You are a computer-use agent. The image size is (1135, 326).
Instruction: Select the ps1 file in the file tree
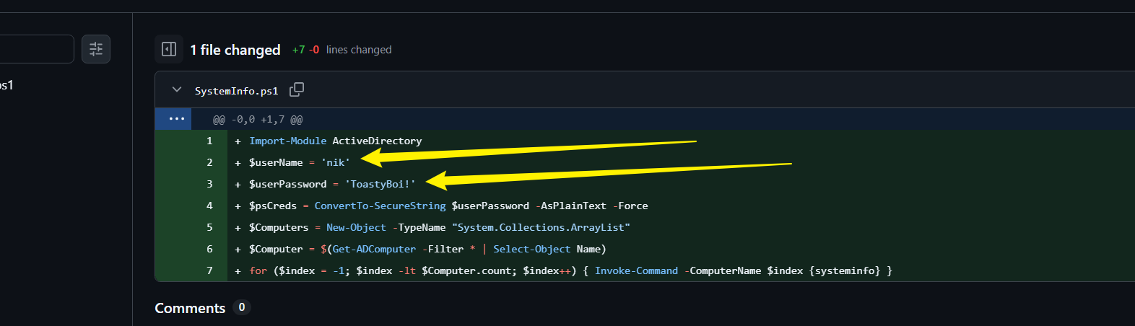(x=6, y=85)
